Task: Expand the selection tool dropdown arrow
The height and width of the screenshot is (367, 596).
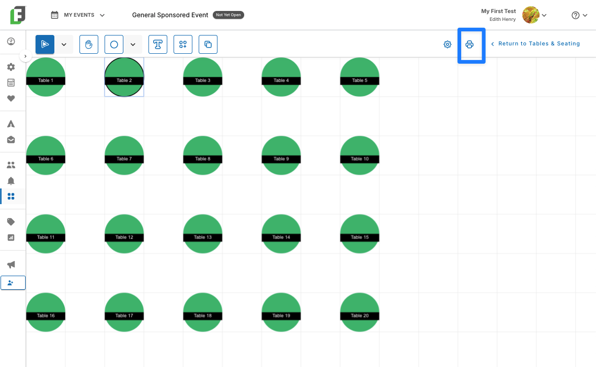Action: (64, 44)
